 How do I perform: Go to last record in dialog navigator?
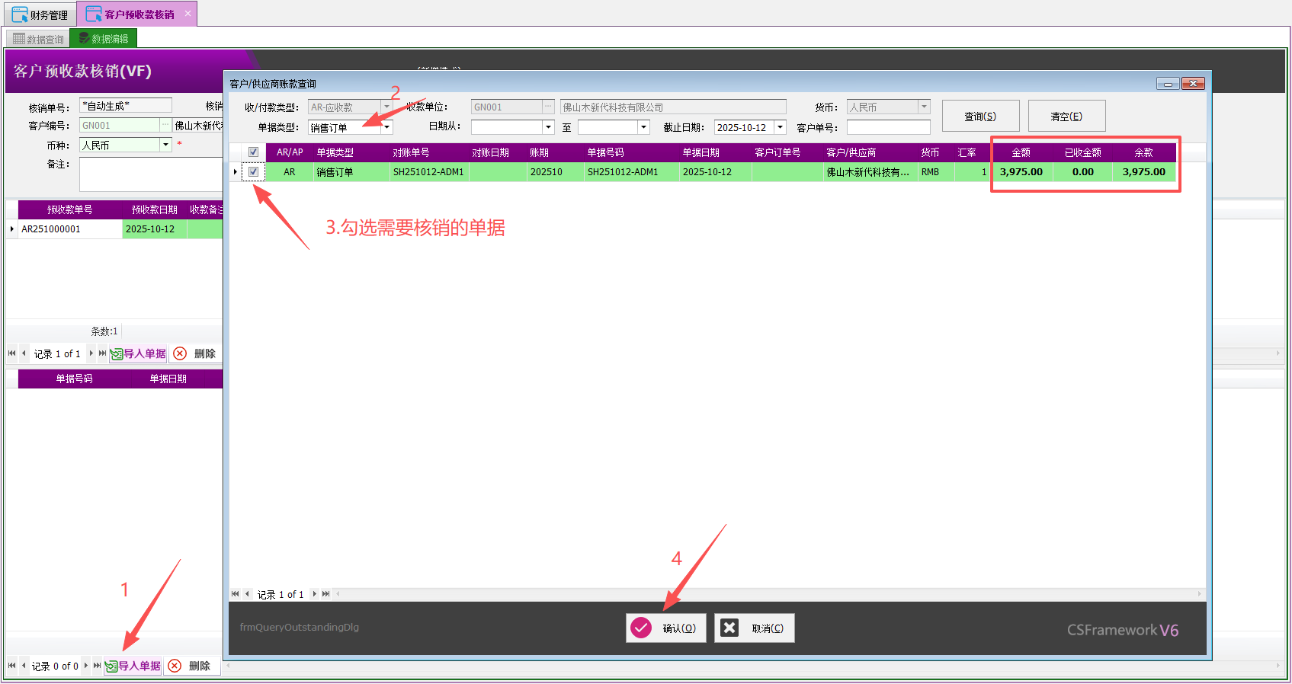[x=326, y=594]
